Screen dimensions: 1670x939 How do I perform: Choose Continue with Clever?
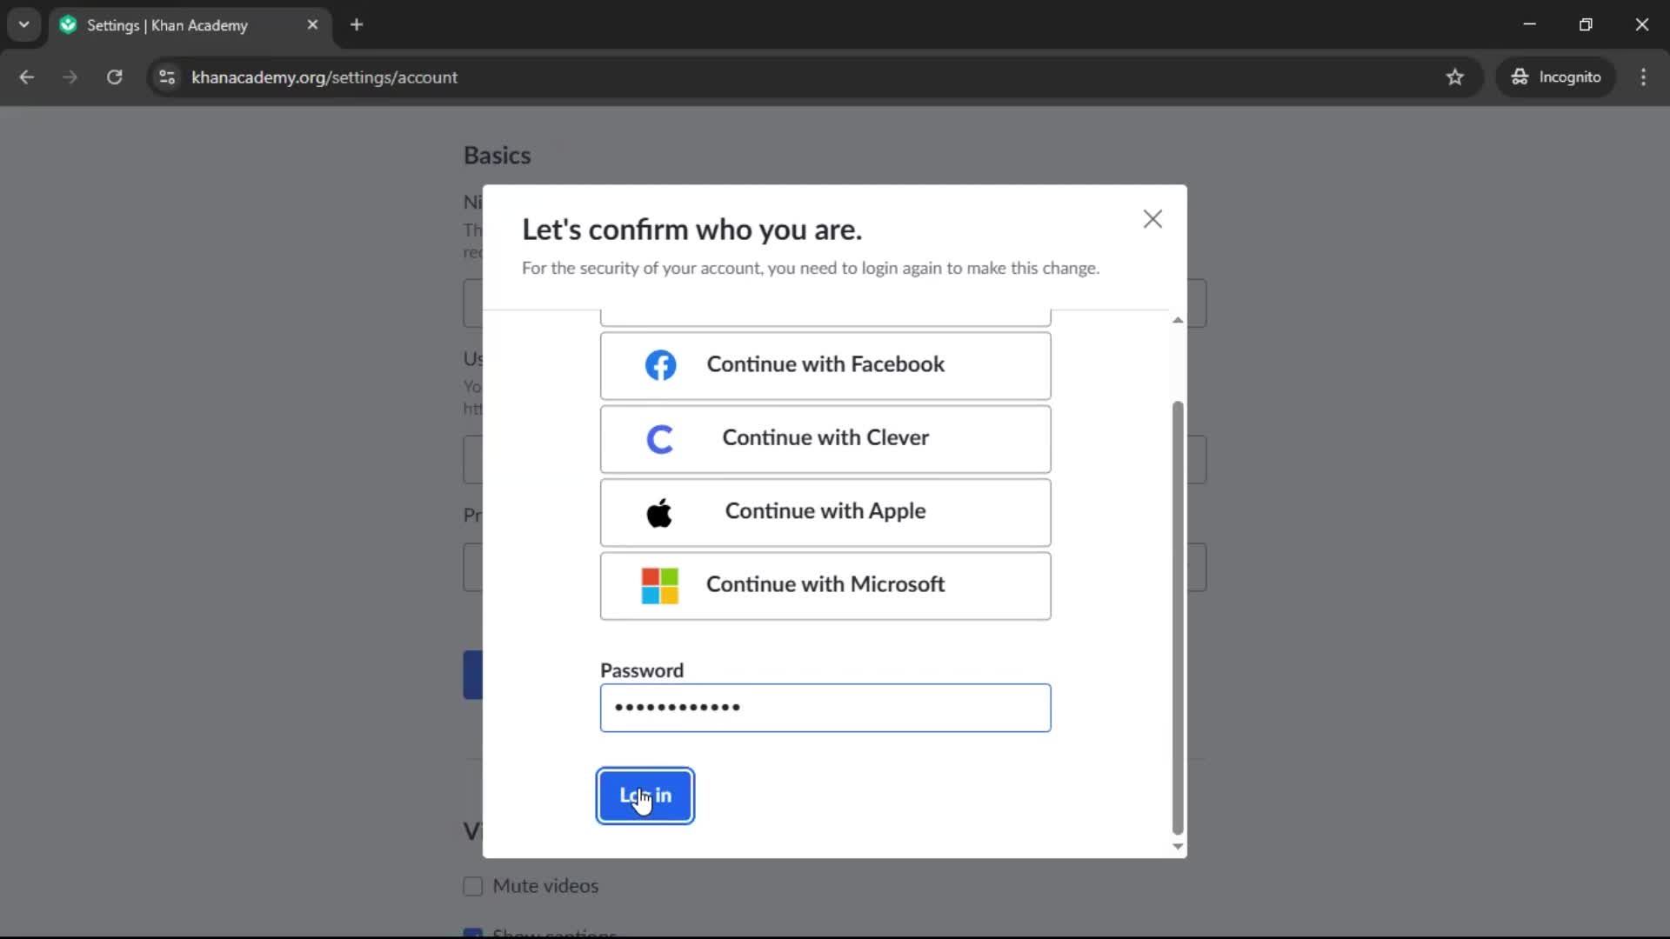825,439
